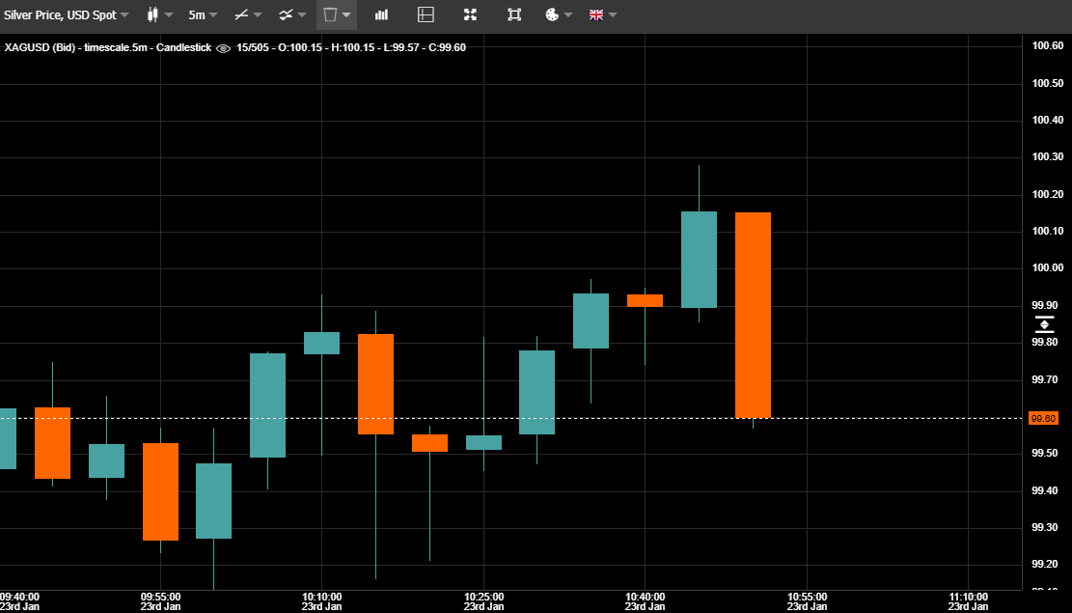1072x613 pixels.
Task: Open the Silver Price, USD Spot instrument dropdown
Action: (x=66, y=14)
